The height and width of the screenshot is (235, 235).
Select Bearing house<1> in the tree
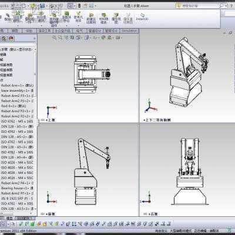(17, 188)
